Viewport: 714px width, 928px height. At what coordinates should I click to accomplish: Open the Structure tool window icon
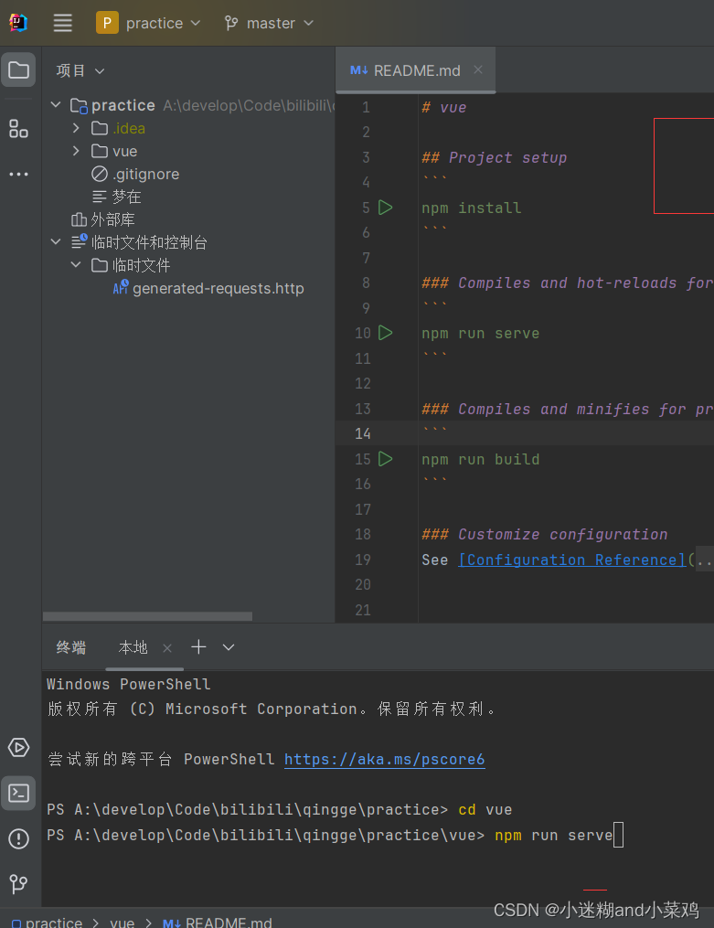[x=18, y=128]
